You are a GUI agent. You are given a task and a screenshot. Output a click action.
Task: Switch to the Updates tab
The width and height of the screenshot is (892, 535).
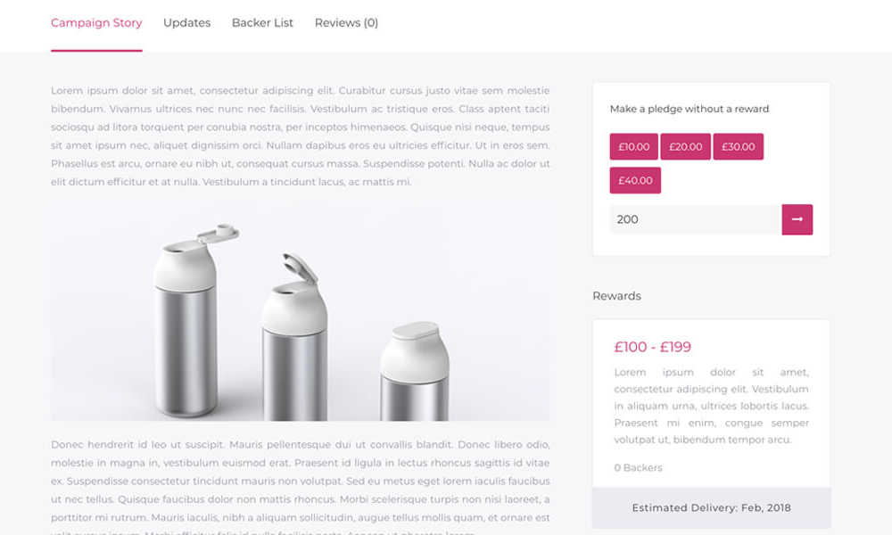pyautogui.click(x=186, y=23)
